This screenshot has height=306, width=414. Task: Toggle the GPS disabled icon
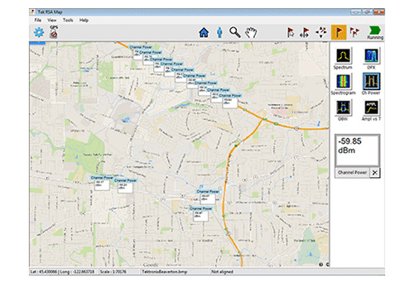pos(54,32)
